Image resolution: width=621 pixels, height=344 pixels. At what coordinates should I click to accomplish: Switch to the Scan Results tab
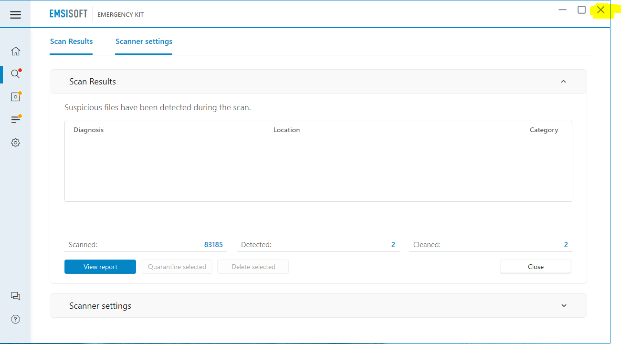[71, 42]
